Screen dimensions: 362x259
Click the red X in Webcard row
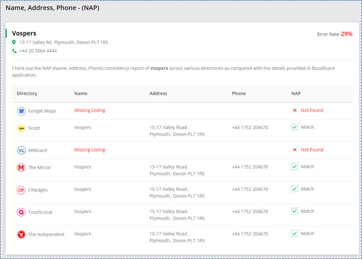(x=294, y=150)
